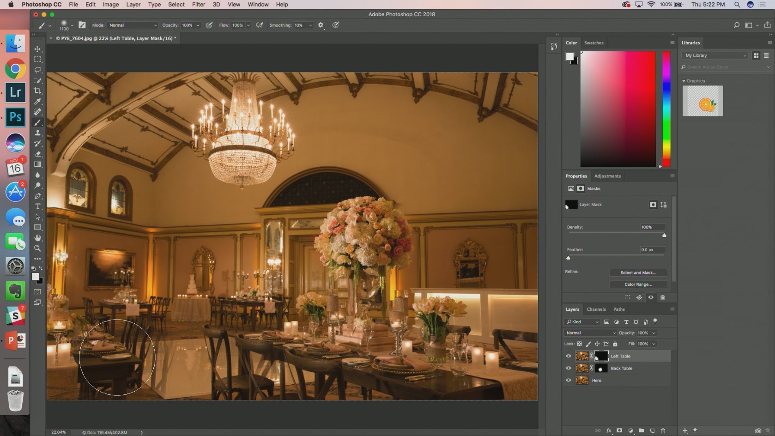Open the Opacity dropdown in options bar

point(198,25)
